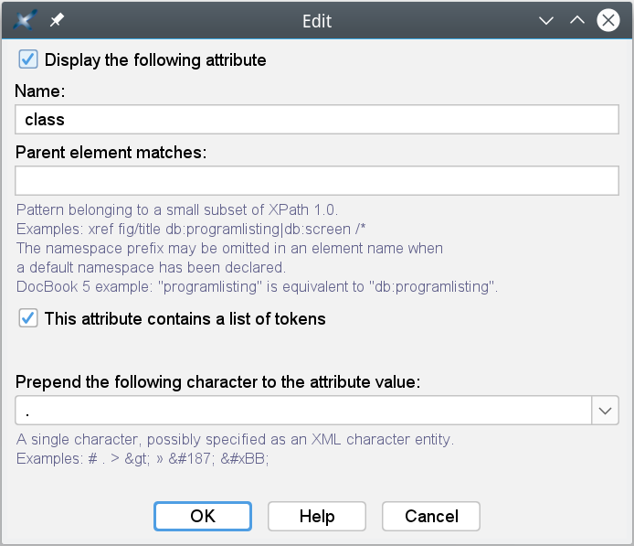Pin the Edit dialog on all desktops
Image resolution: width=634 pixels, height=546 pixels.
pyautogui.click(x=57, y=20)
